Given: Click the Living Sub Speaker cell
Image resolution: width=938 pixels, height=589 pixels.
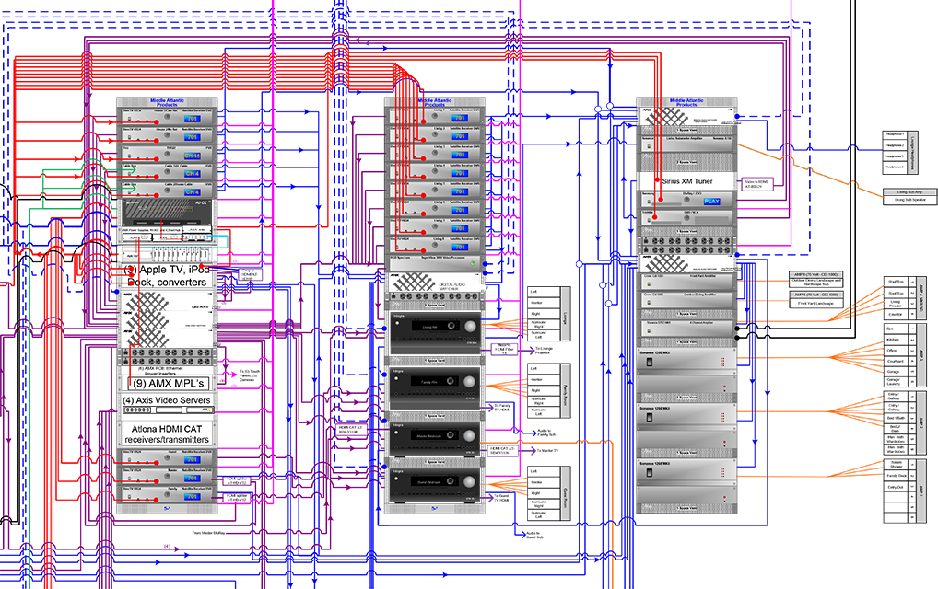Looking at the screenshot, I should (x=909, y=200).
